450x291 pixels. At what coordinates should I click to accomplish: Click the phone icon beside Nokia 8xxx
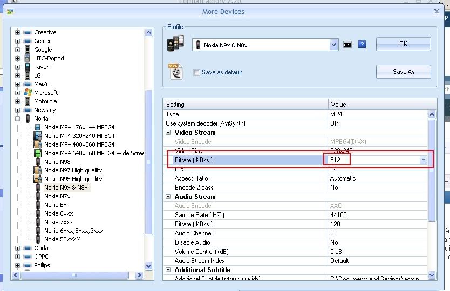pyautogui.click(x=38, y=213)
